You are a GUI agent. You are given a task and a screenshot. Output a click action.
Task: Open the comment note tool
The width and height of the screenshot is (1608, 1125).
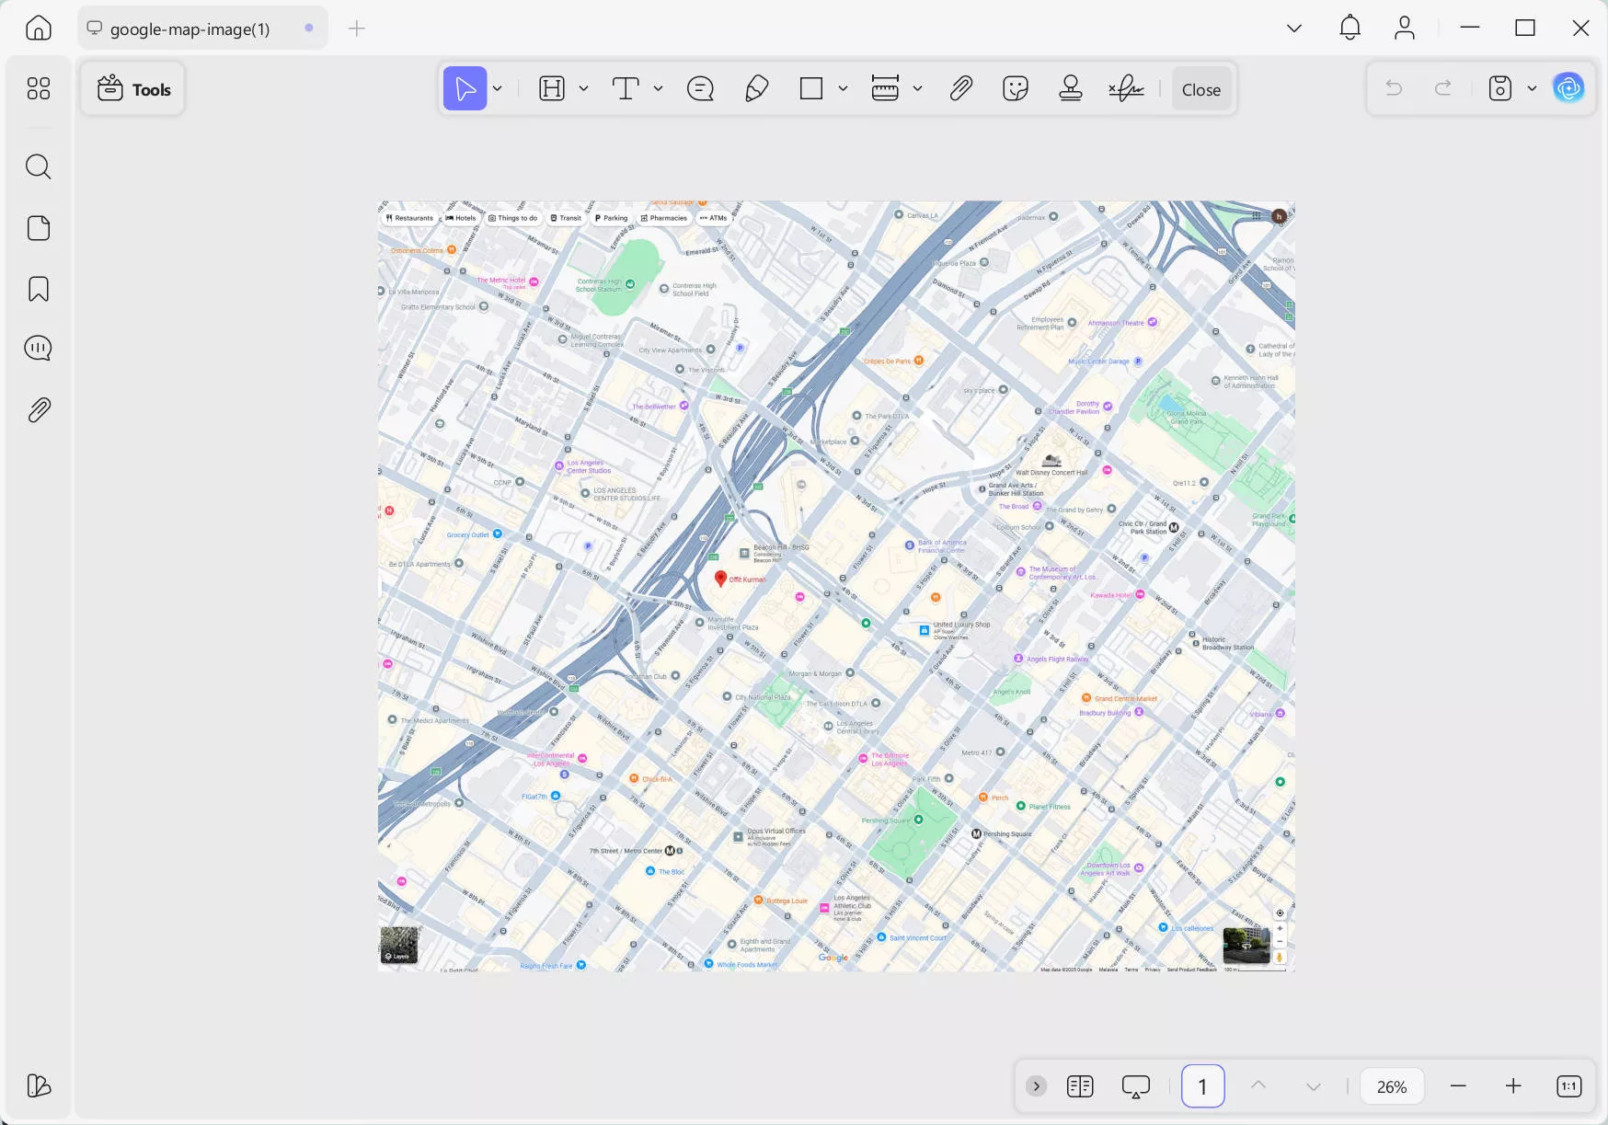(x=700, y=89)
